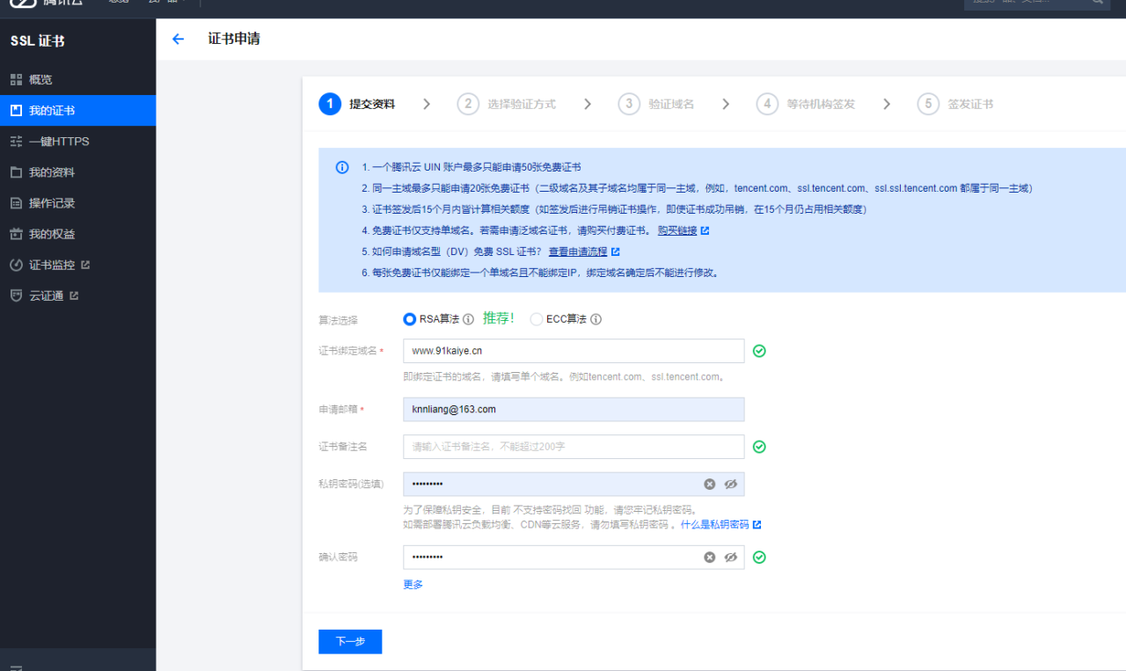The width and height of the screenshot is (1126, 671).
Task: Select the RSA算法 radio button
Action: (409, 319)
